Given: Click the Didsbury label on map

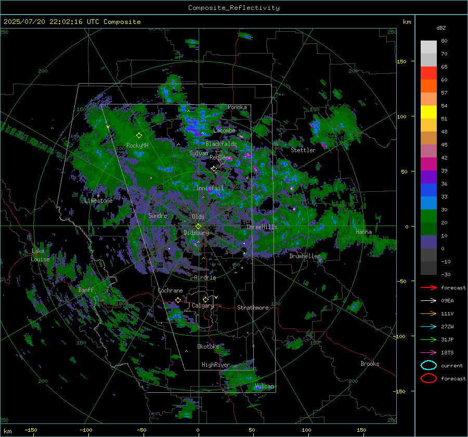Looking at the screenshot, I should (x=196, y=233).
